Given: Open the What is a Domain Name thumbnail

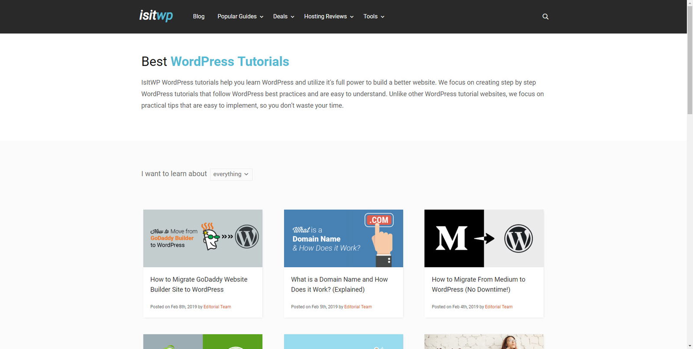Looking at the screenshot, I should 343,238.
